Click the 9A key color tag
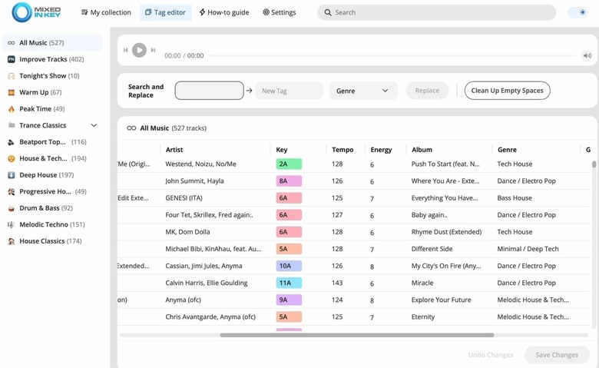This screenshot has width=599, height=368. pyautogui.click(x=289, y=300)
